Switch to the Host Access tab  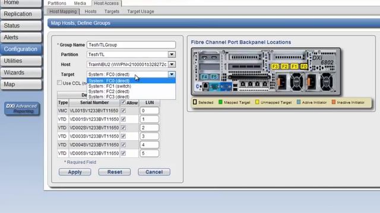click(x=106, y=3)
